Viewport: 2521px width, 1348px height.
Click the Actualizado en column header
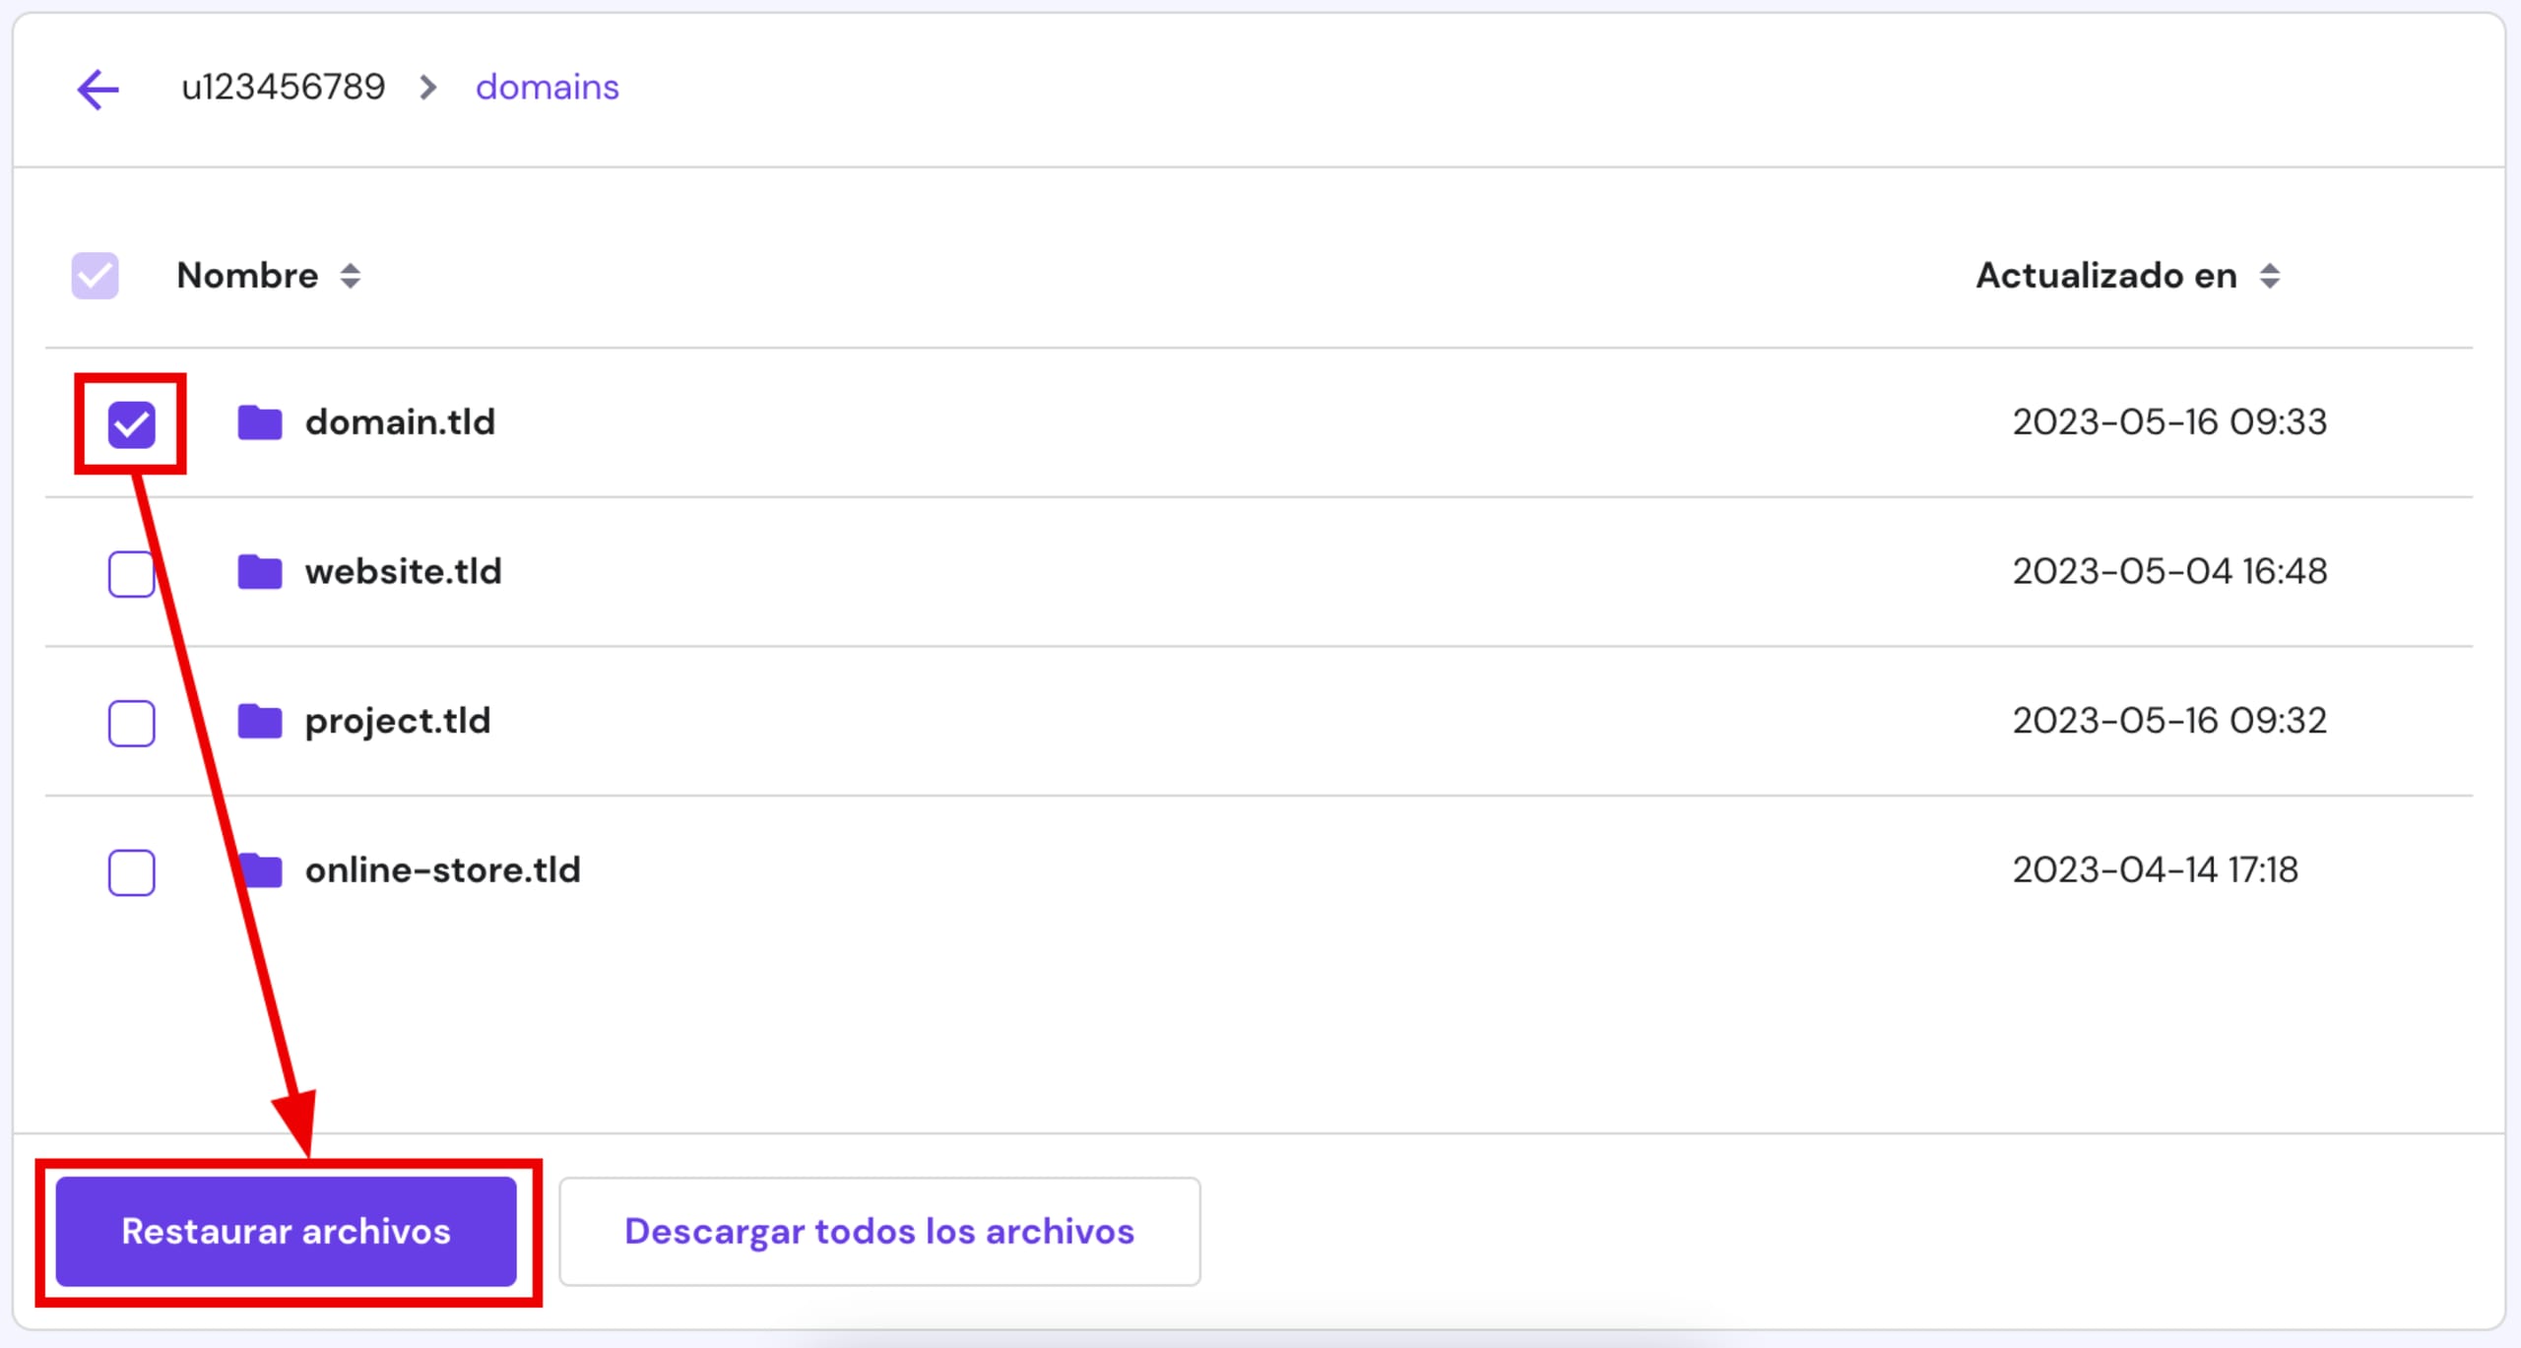2105,276
